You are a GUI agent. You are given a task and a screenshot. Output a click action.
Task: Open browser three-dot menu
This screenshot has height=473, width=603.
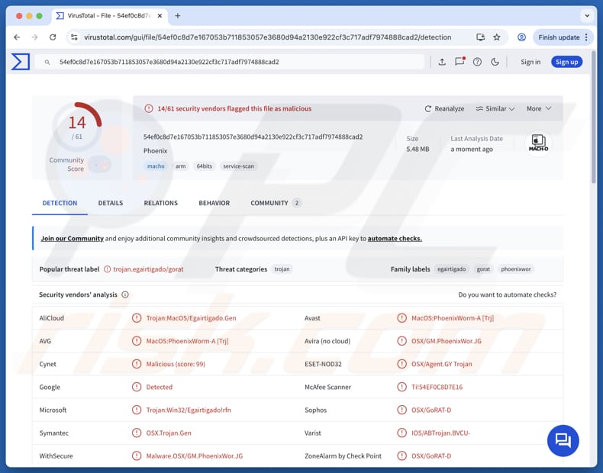(586, 37)
